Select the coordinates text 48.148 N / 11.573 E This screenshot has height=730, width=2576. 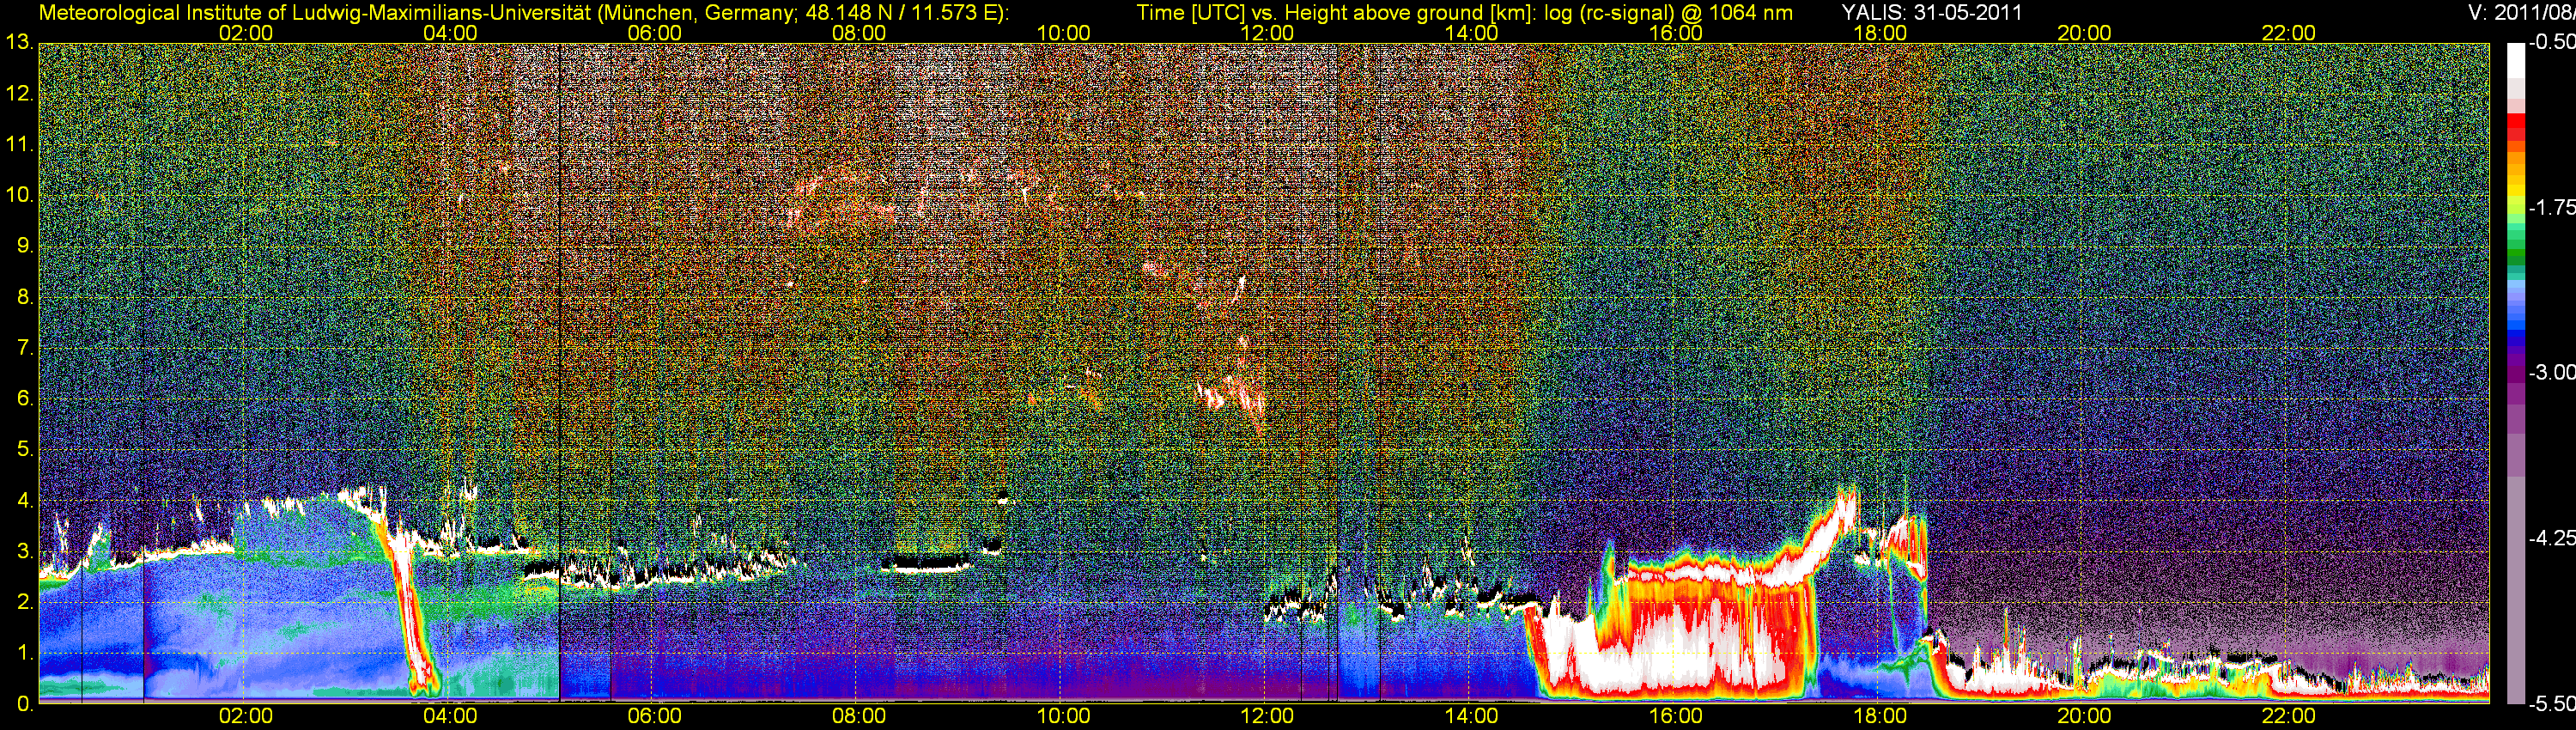[x=901, y=13]
